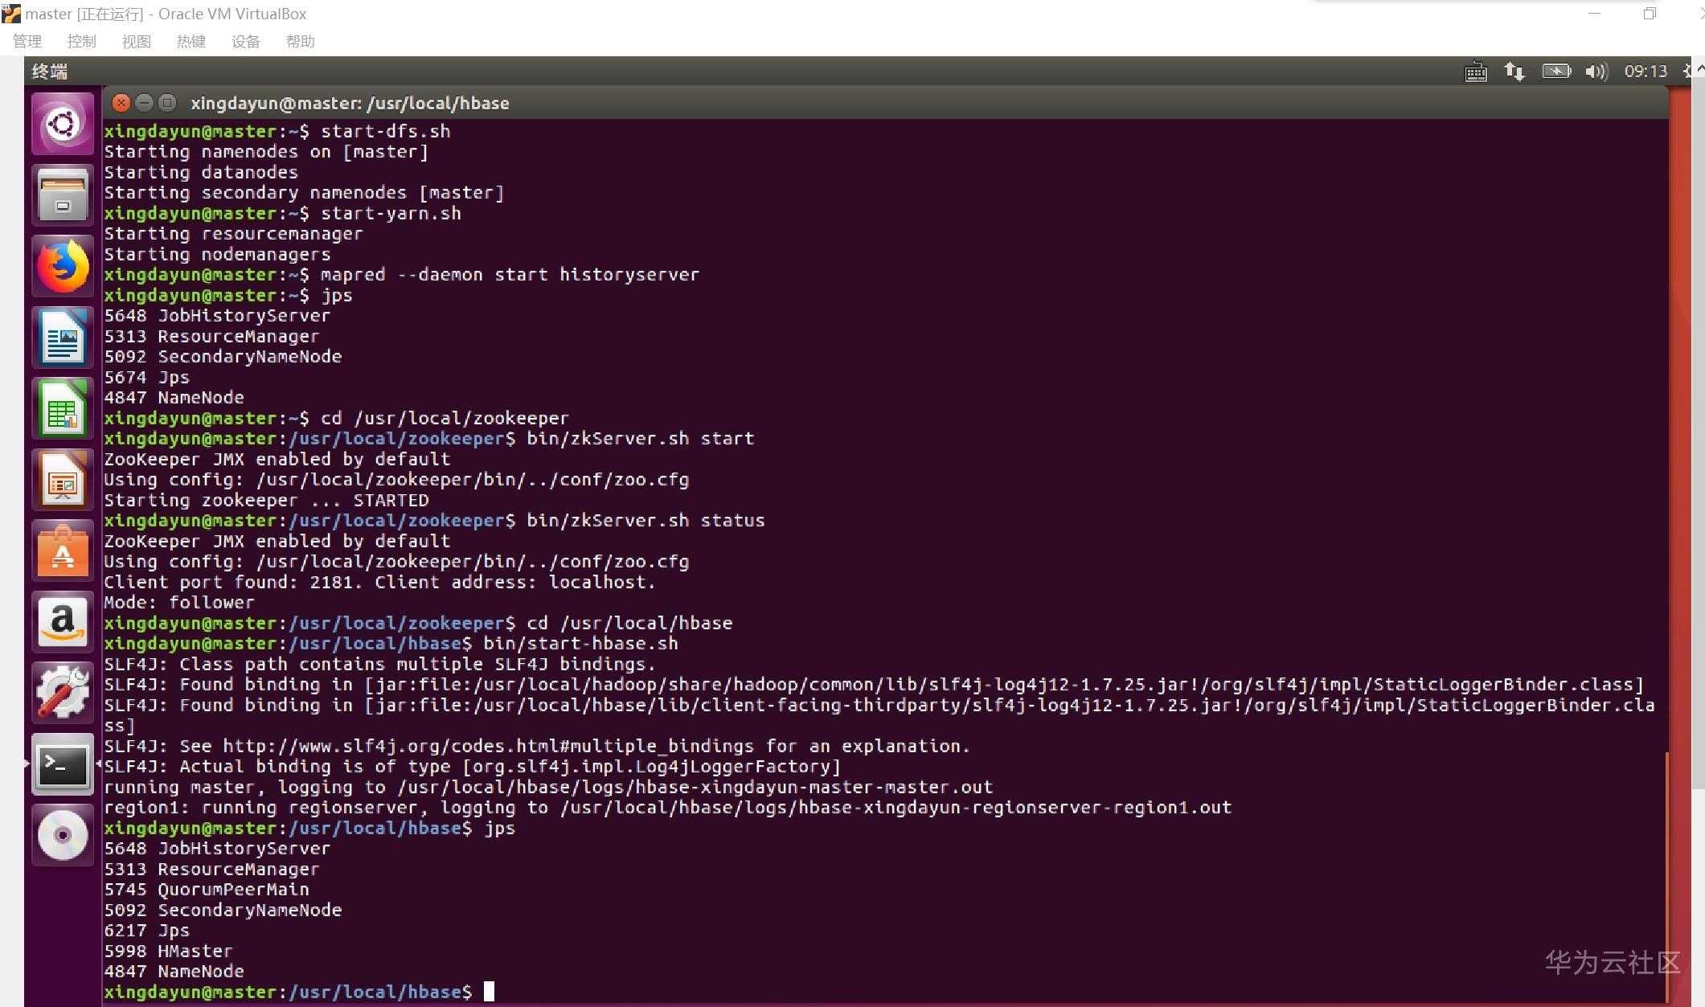1705x1007 pixels.
Task: Click the 09:13 clock indicator
Action: coord(1646,72)
